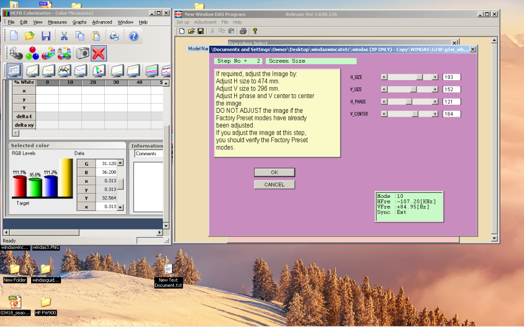The image size is (524, 327).
Task: Click the ring of colored spheres icon
Action: (x=64, y=53)
